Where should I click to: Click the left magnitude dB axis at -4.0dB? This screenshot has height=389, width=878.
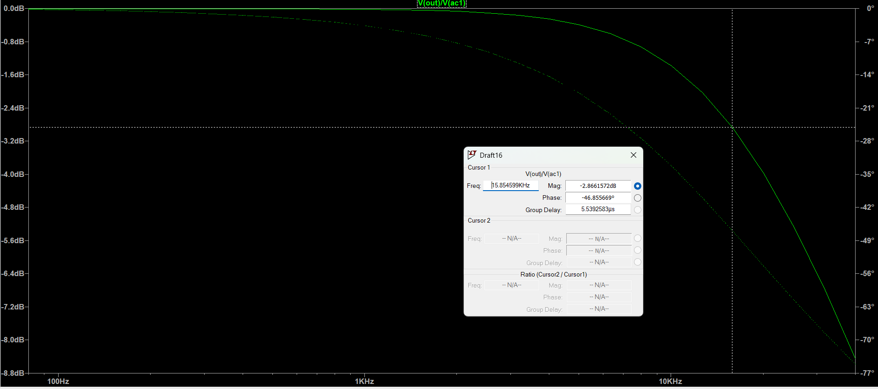click(x=13, y=174)
